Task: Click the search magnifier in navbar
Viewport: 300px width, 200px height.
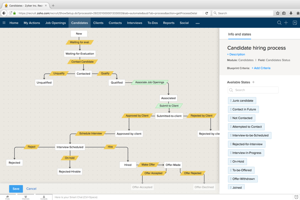Action: pos(279,23)
